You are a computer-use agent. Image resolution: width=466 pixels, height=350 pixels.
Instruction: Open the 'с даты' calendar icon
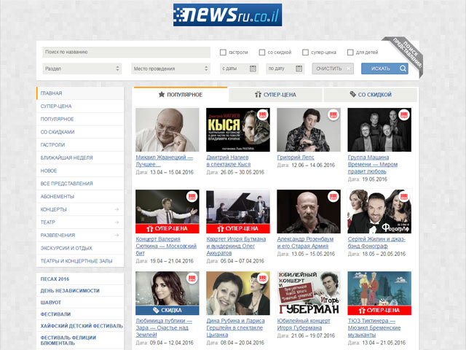click(x=253, y=69)
